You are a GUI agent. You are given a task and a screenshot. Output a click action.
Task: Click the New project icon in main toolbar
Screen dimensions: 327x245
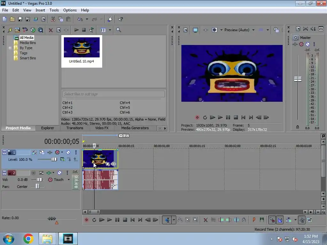pos(4,19)
